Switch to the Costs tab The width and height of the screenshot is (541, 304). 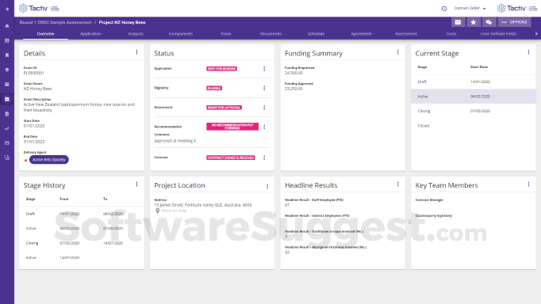451,34
